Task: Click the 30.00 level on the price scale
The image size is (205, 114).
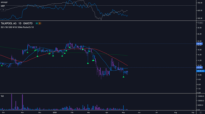Action: point(199,28)
